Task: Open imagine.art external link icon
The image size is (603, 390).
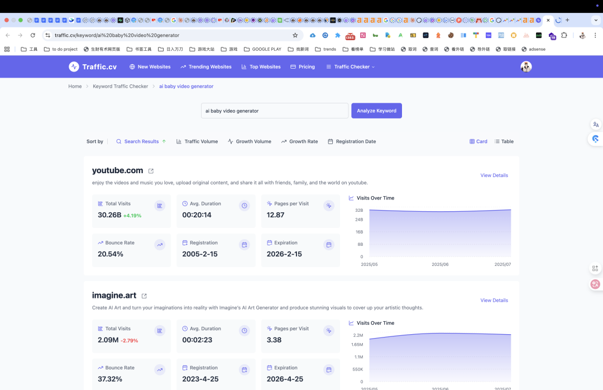Action: click(x=144, y=296)
